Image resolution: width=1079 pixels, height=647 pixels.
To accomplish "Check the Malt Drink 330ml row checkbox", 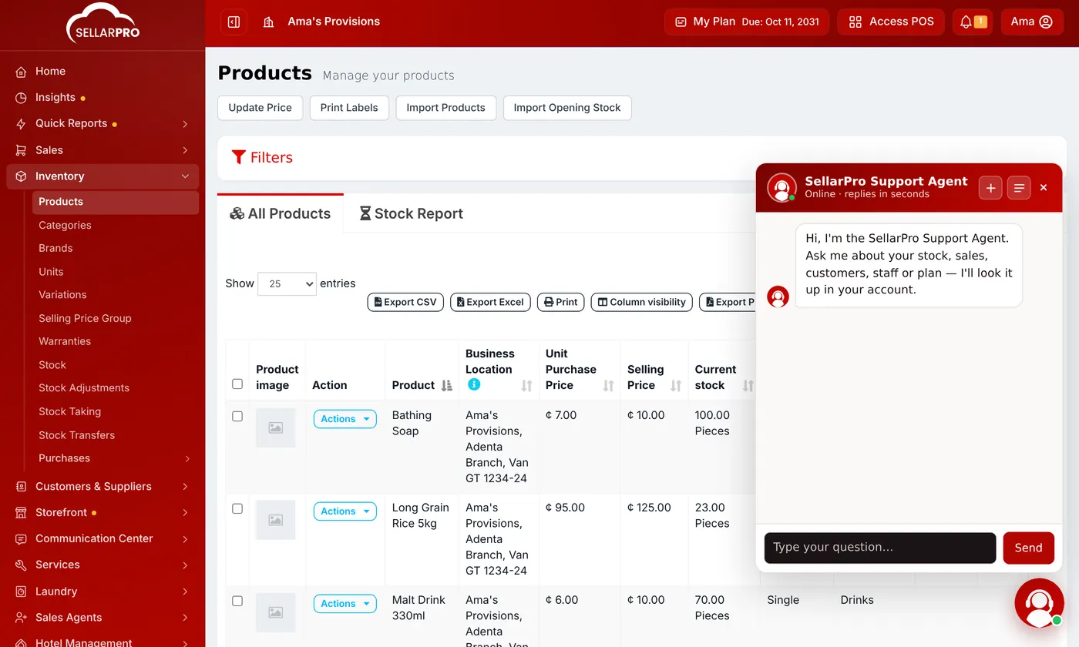I will click(237, 601).
